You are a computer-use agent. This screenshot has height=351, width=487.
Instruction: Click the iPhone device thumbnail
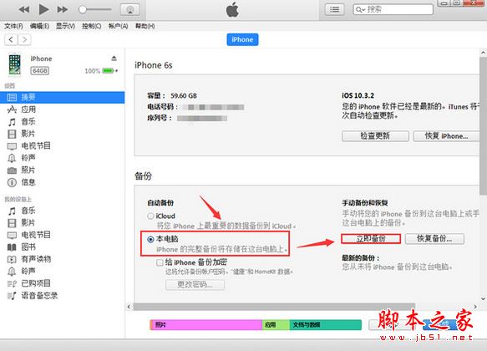click(14, 65)
